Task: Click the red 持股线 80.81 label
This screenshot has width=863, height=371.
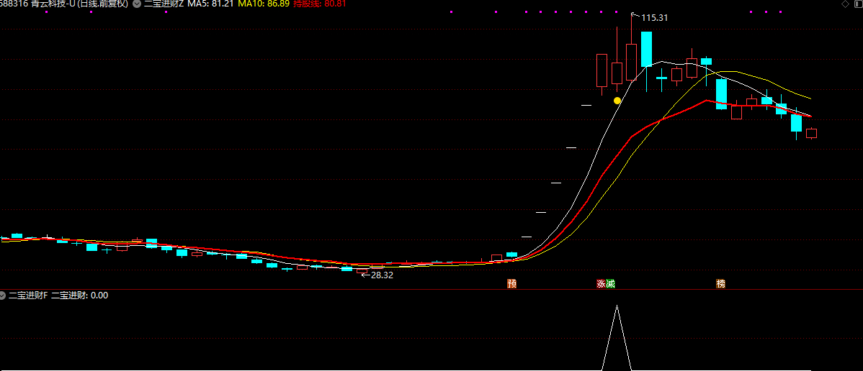Action: pyautogui.click(x=320, y=4)
